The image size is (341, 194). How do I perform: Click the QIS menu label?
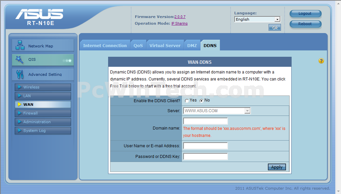[x=32, y=59]
